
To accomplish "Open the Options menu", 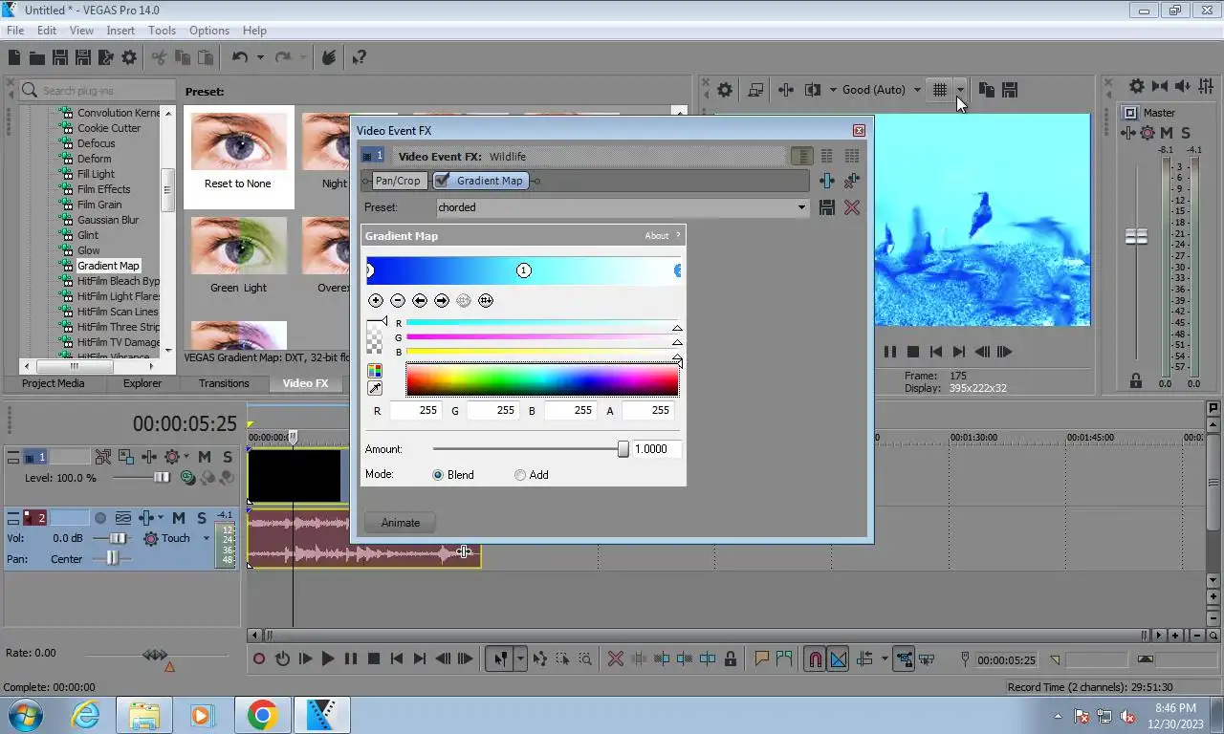I will [x=208, y=31].
